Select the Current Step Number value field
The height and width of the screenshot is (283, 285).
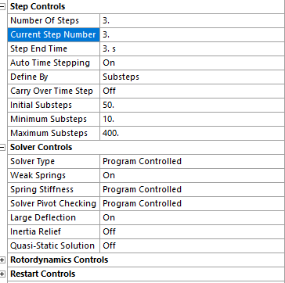point(193,35)
